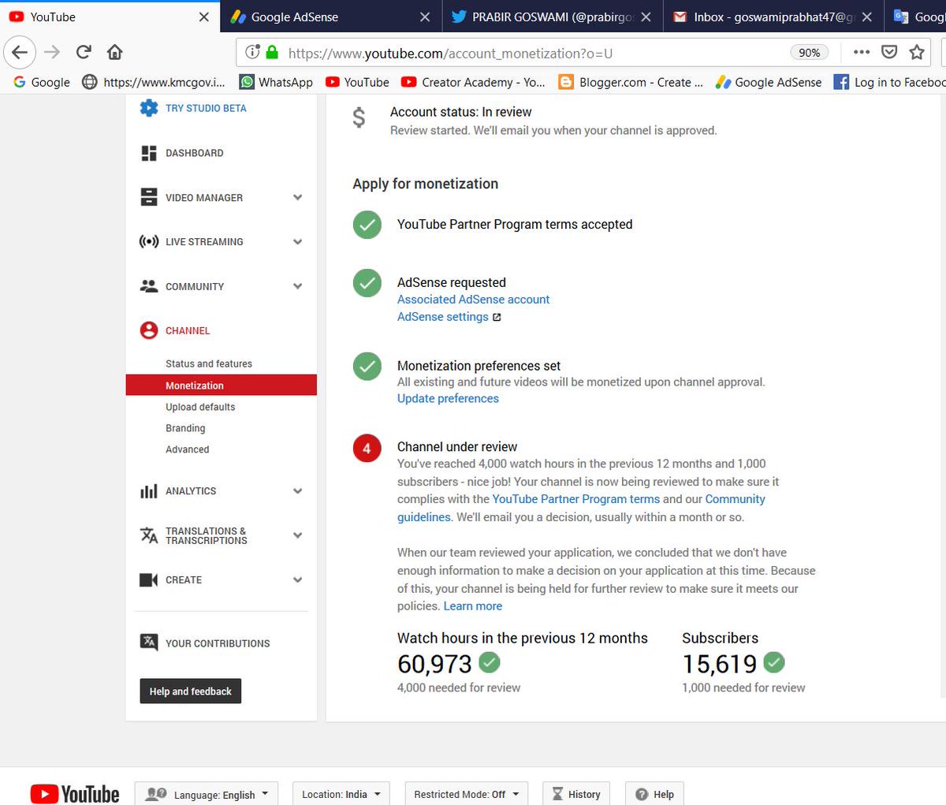Open the Creator Academy bookmark

pyautogui.click(x=473, y=82)
